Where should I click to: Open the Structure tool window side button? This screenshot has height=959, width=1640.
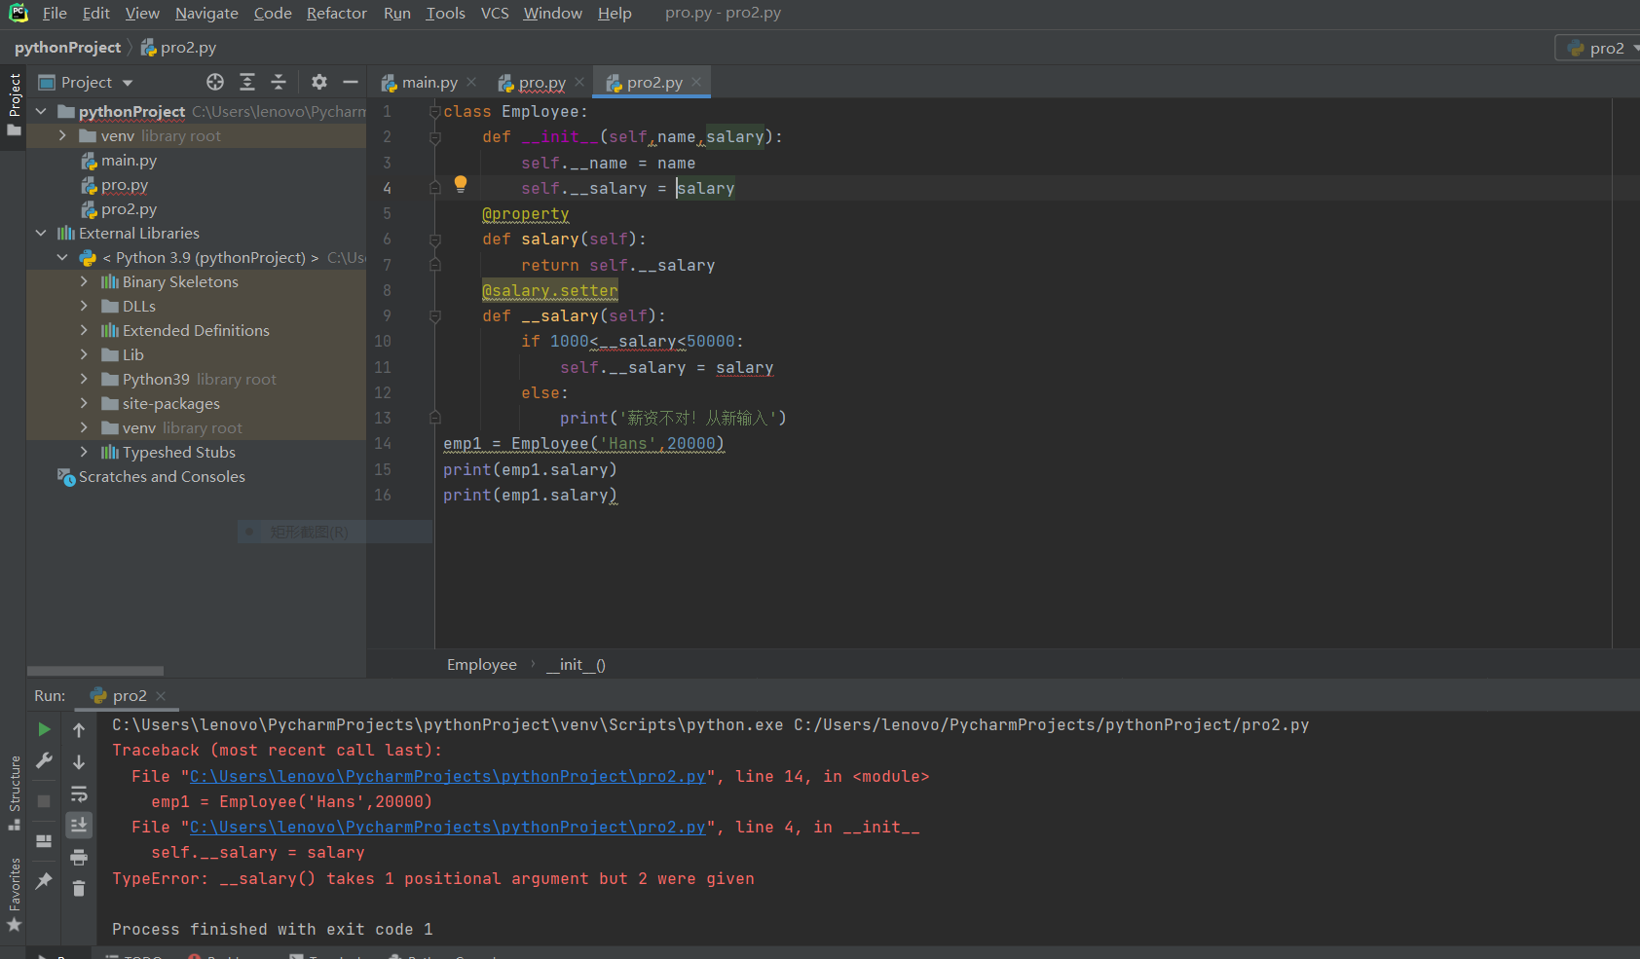click(x=14, y=793)
